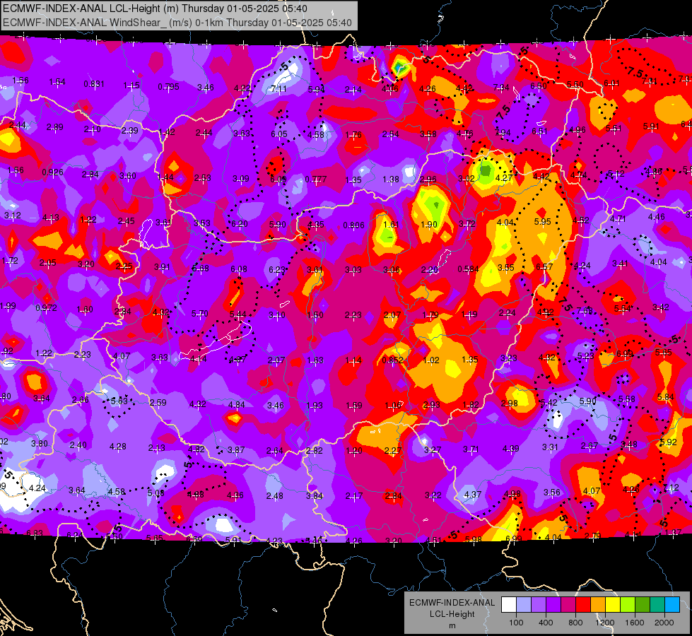Click the wind shear value 7.11
The image size is (692, 636).
(x=278, y=89)
